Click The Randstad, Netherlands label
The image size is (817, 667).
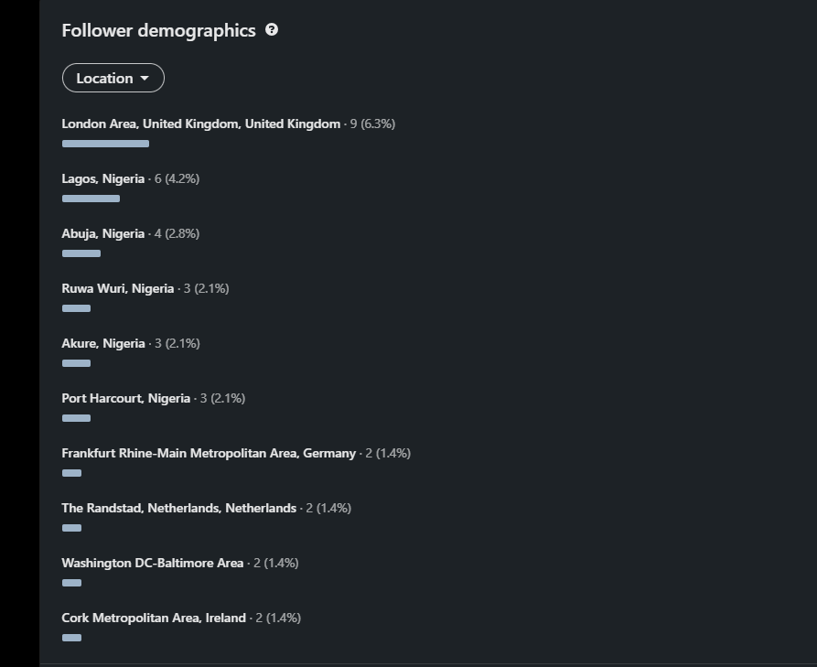click(178, 508)
